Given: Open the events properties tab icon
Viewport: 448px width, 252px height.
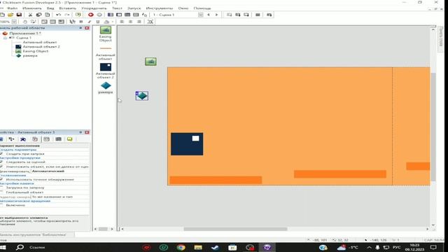Looking at the screenshot, I should (x=58, y=139).
